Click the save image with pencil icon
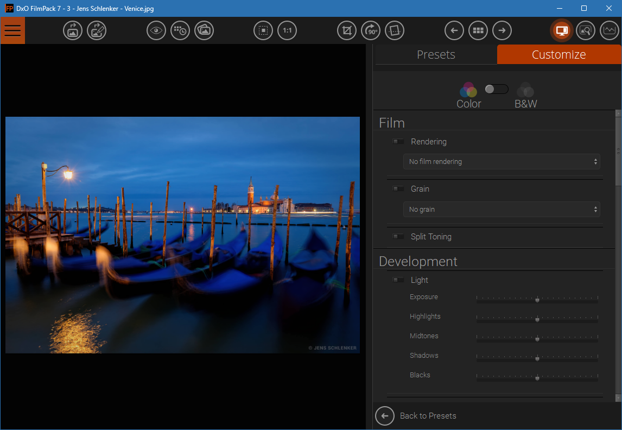This screenshot has width=622, height=430. 97,30
